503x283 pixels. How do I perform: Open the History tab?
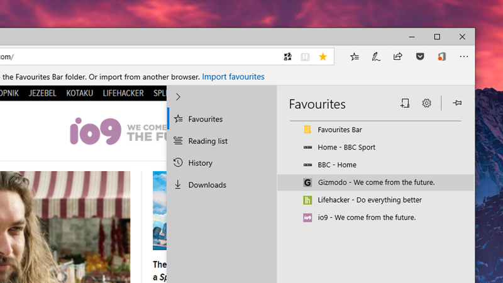coord(222,163)
